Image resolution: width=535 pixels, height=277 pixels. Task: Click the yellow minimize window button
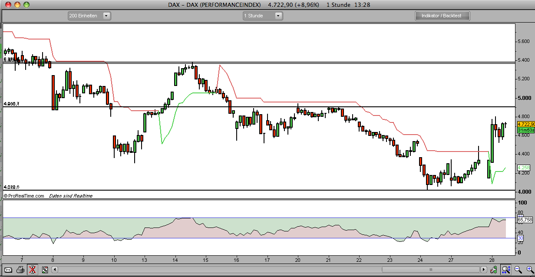tap(17, 4)
